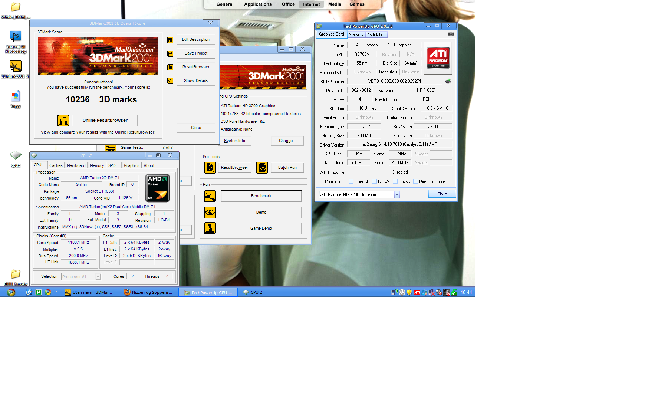Click the Show Details button
Screen dimensions: 645x401
coord(196,81)
